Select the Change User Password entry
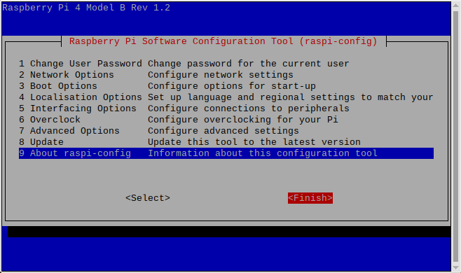This screenshot has width=461, height=273. point(226,64)
